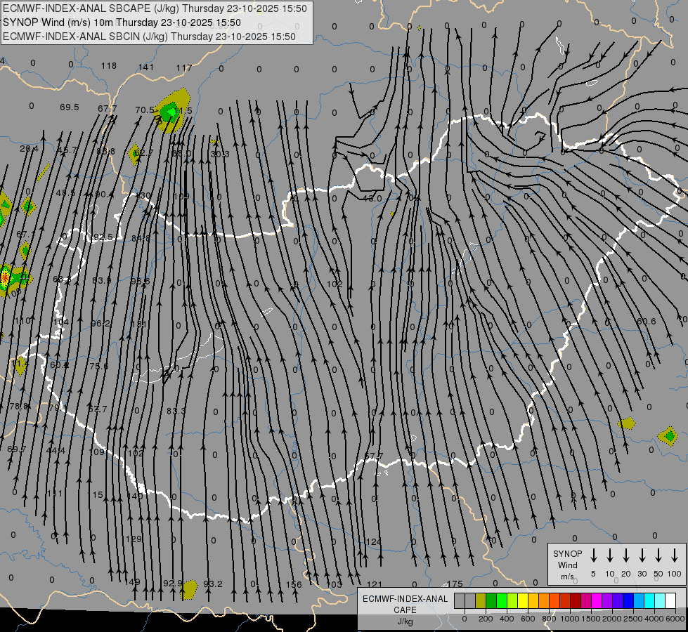The image size is (688, 632).
Task: Click the 600 tick label on CAPE scale
Action: [528, 619]
